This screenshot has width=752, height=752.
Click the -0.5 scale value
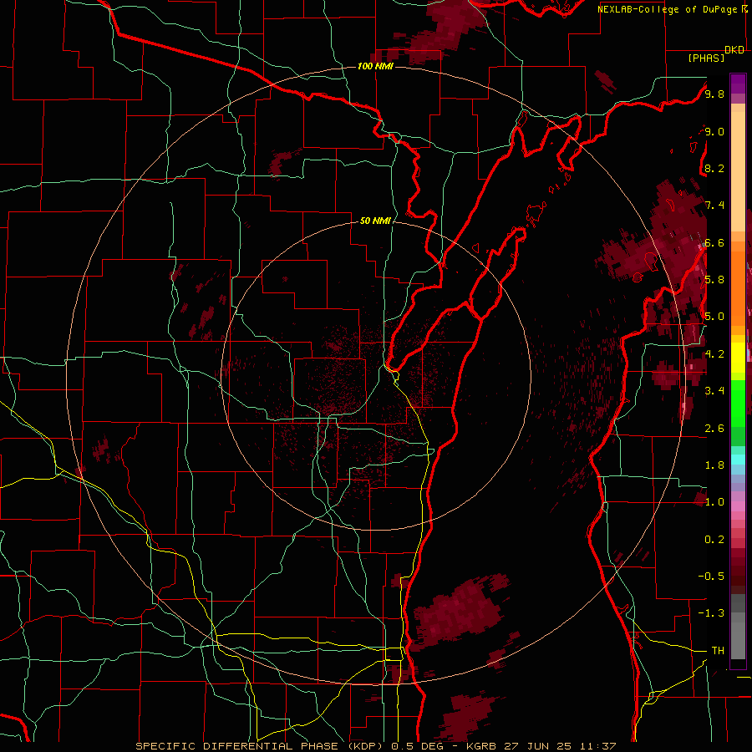(x=712, y=577)
